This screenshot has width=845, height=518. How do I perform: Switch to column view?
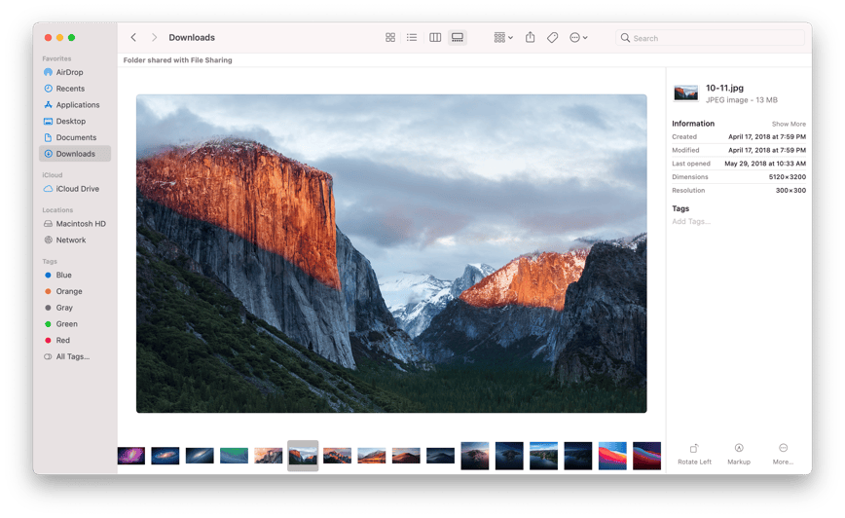click(x=435, y=37)
